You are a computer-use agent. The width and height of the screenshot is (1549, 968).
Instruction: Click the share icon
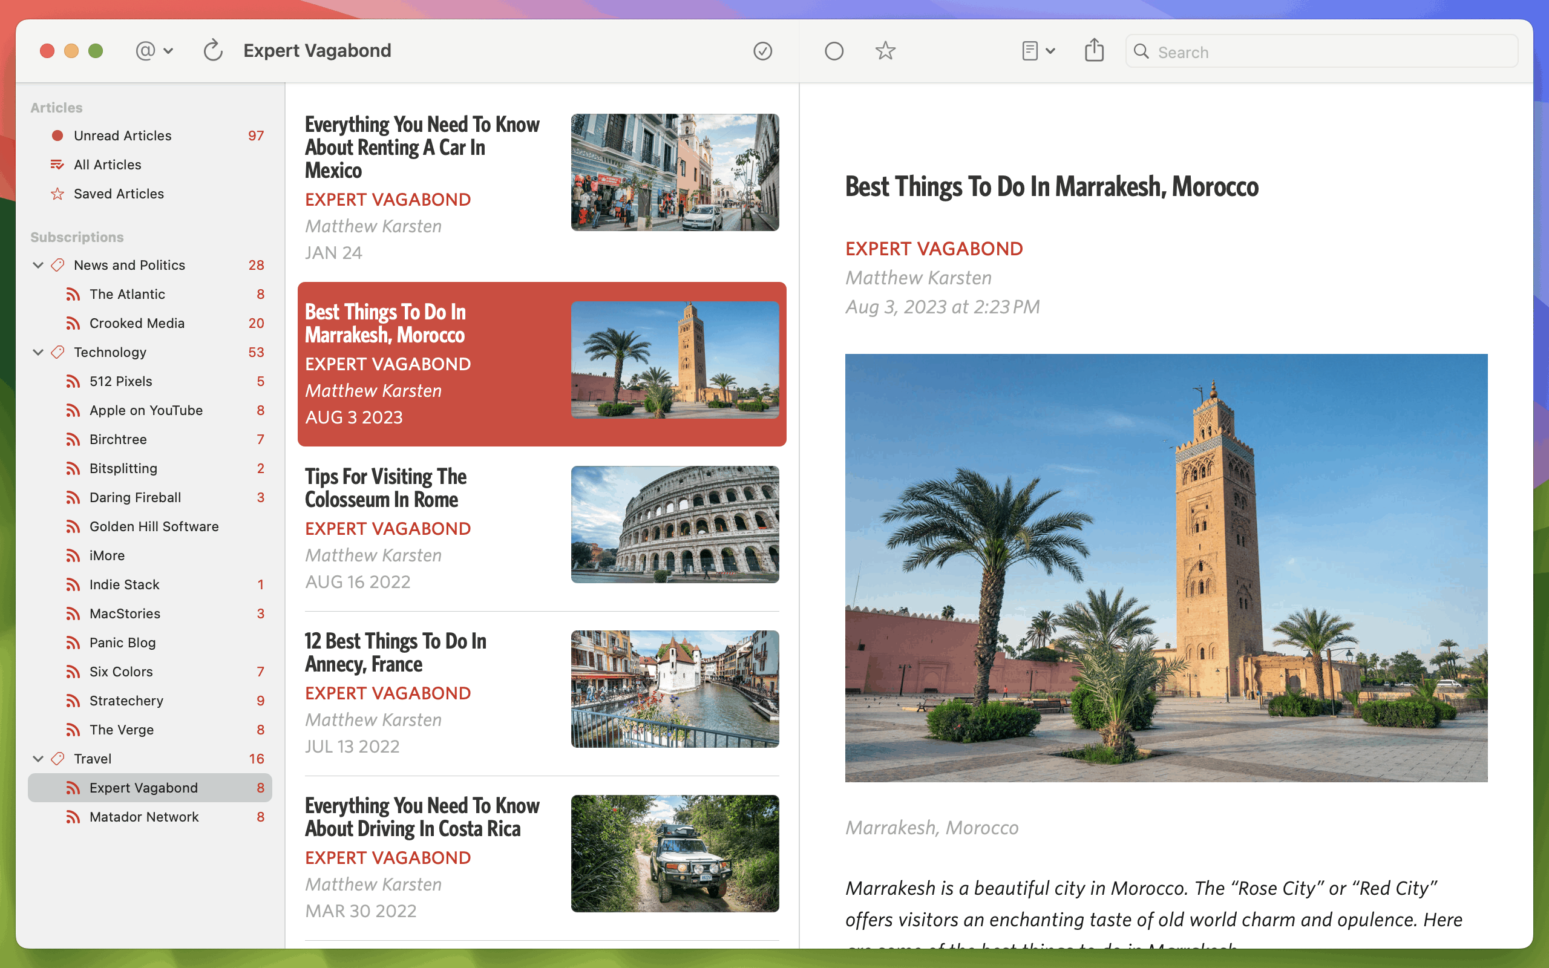click(x=1095, y=50)
